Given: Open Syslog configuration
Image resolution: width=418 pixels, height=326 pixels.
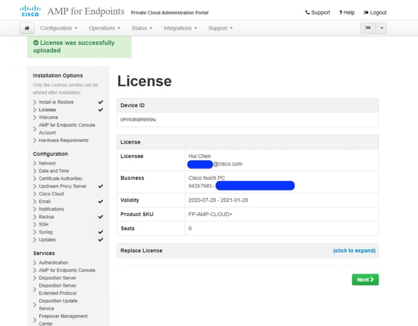Looking at the screenshot, I should point(46,232).
